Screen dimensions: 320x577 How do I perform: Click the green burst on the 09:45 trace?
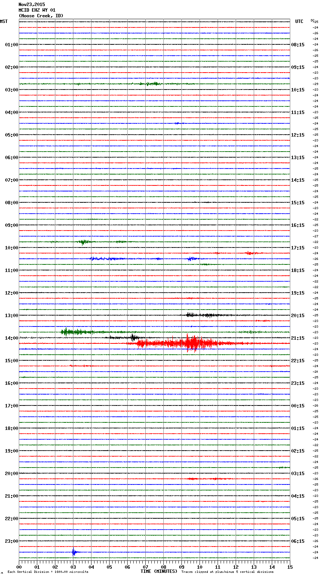click(84, 242)
